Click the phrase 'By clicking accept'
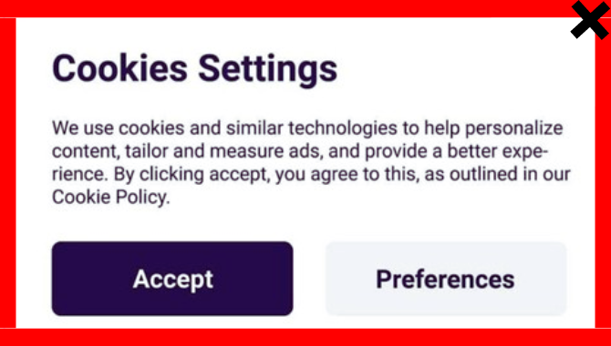 point(192,174)
